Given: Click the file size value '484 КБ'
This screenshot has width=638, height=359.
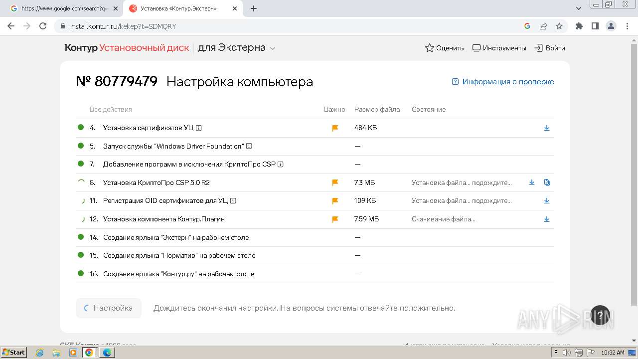Looking at the screenshot, I should [365, 128].
